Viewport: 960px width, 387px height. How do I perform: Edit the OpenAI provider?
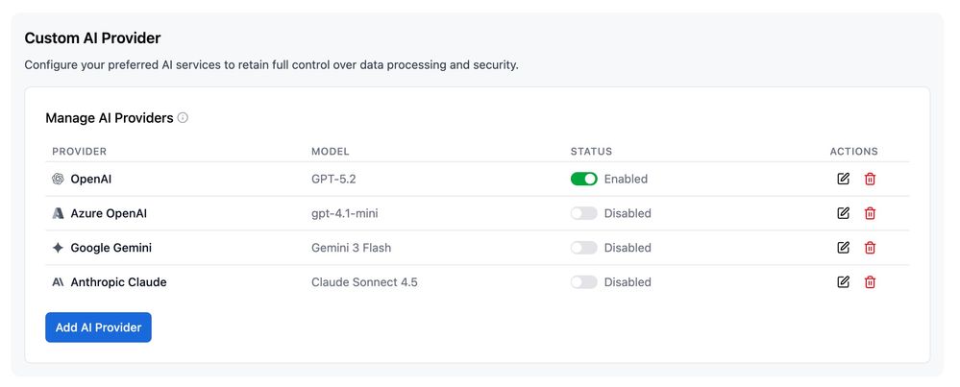843,179
